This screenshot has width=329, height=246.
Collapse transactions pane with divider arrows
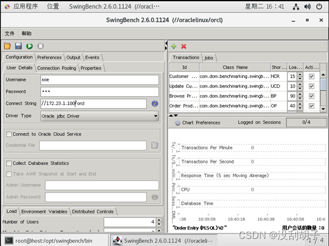(171, 115)
